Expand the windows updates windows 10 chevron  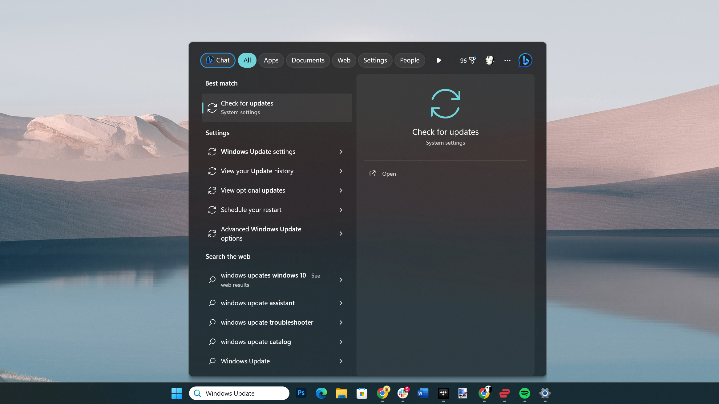pyautogui.click(x=341, y=280)
